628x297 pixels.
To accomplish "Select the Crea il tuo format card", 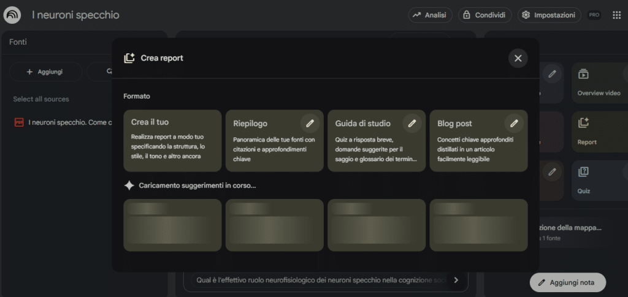I will point(172,141).
